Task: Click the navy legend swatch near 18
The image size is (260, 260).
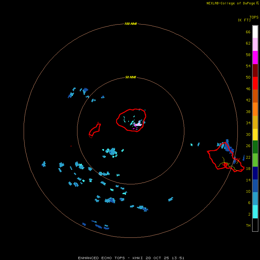Action: point(255,173)
